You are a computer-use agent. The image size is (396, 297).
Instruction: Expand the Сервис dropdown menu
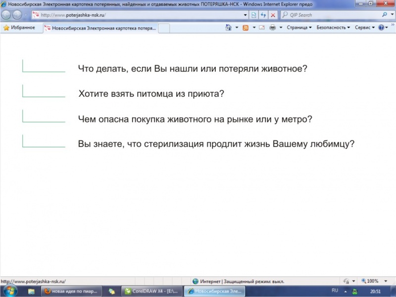365,28
